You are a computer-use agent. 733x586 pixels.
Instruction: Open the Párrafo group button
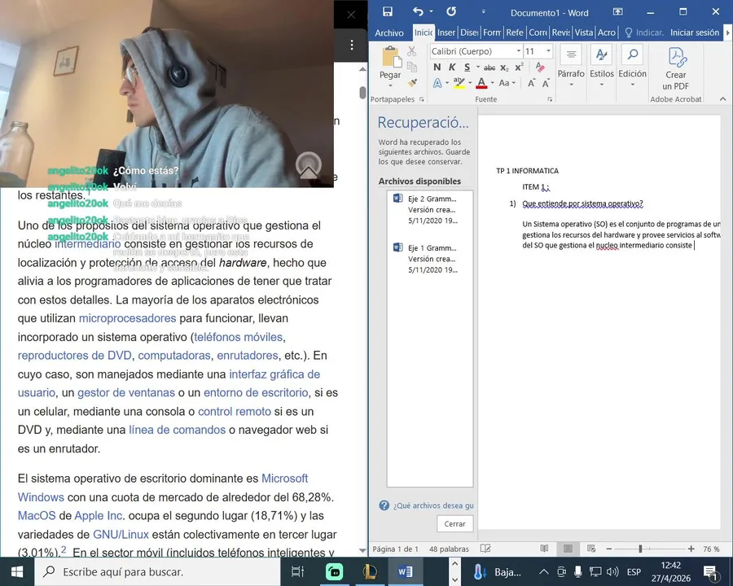pos(571,66)
